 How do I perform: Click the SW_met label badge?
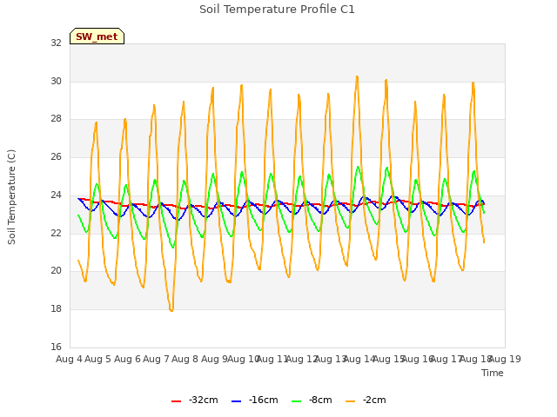tap(97, 36)
